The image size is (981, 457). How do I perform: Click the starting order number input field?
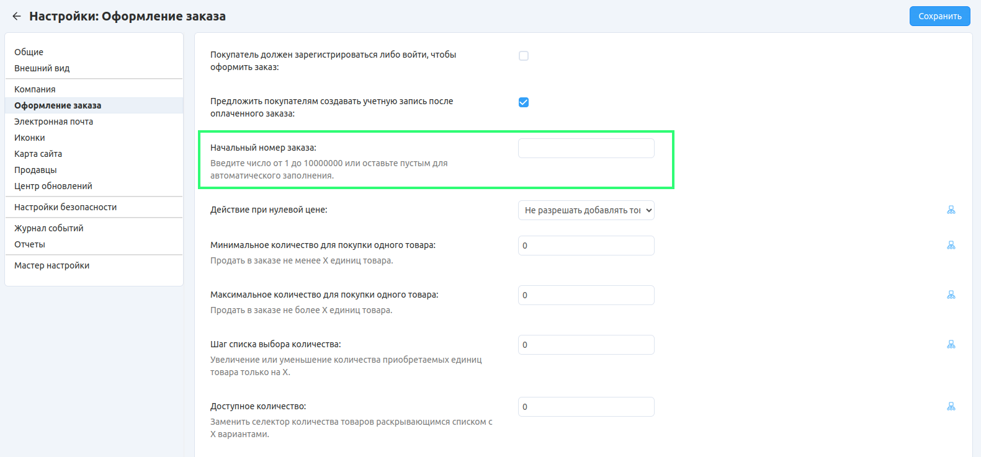586,148
